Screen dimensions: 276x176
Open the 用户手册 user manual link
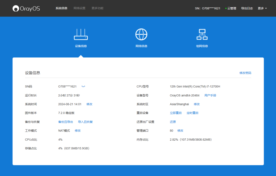click(210, 95)
